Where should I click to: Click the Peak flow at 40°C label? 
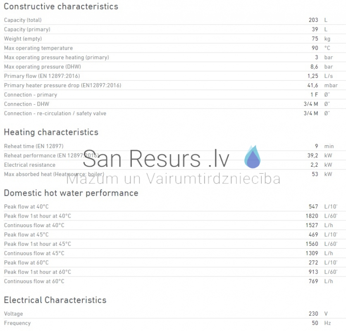pos(26,206)
